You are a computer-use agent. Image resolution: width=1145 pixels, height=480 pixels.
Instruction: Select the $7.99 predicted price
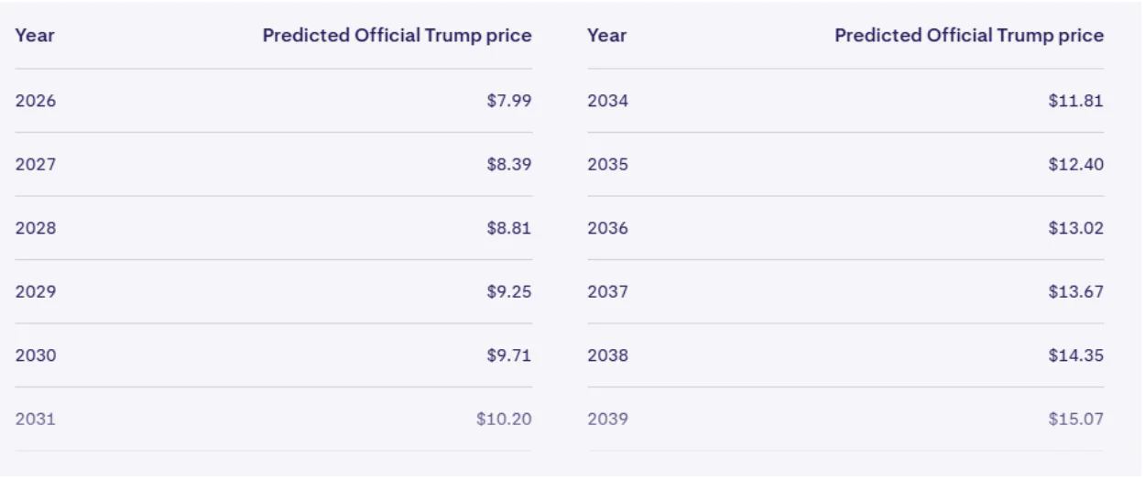point(508,101)
